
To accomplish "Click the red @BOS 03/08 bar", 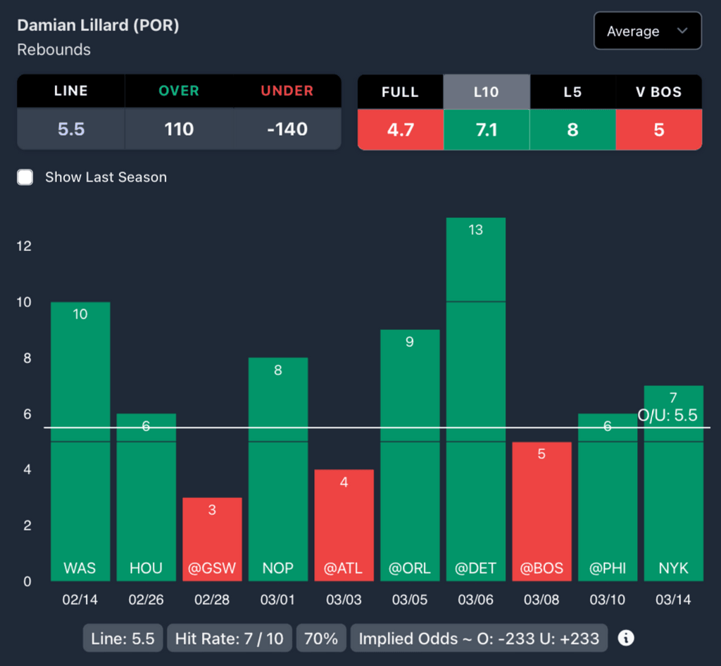I will click(541, 512).
